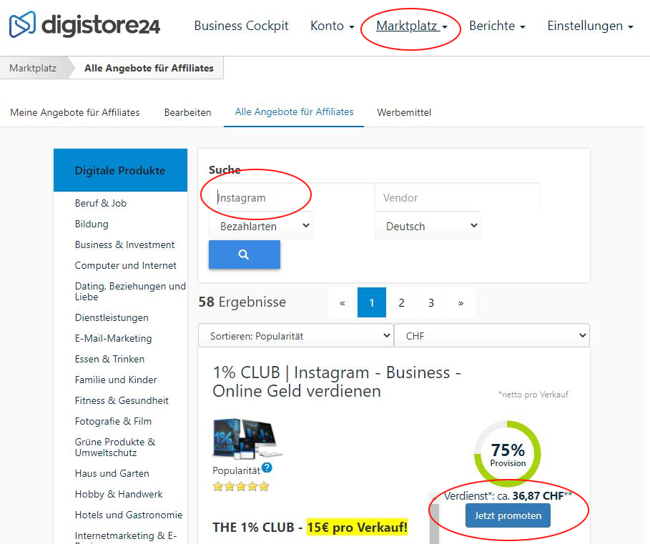Click the Popularität help question mark icon
Screen dimensions: 650x544
point(267,468)
